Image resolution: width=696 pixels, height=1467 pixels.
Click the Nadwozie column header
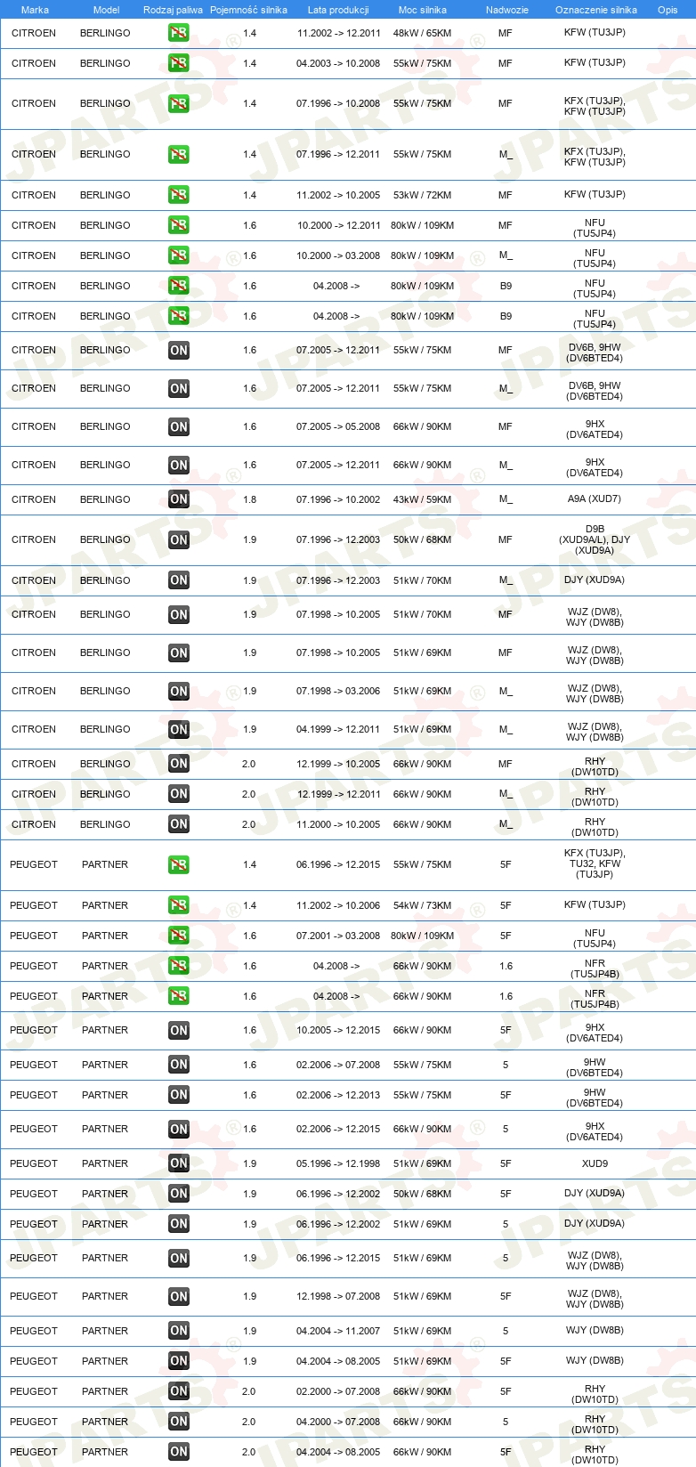507,10
